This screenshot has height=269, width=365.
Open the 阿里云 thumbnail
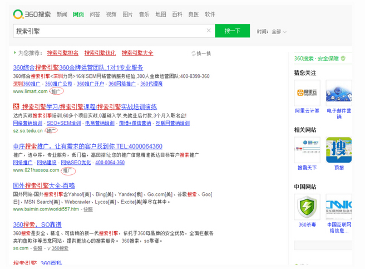[x=307, y=93]
